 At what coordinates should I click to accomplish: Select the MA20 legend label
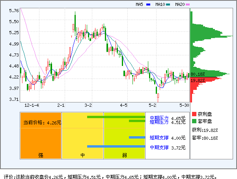[x=180, y=4]
